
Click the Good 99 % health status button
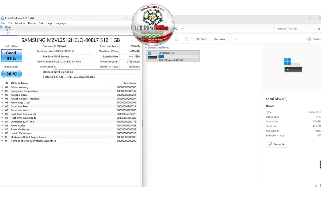(11, 55)
